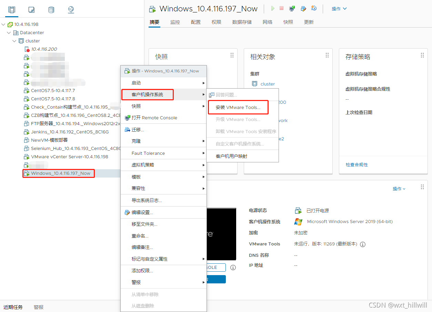Image resolution: width=432 pixels, height=312 pixels.
Task: Select FTP服务器_10.4.116.194 VM in the tree
Action: pos(76,124)
